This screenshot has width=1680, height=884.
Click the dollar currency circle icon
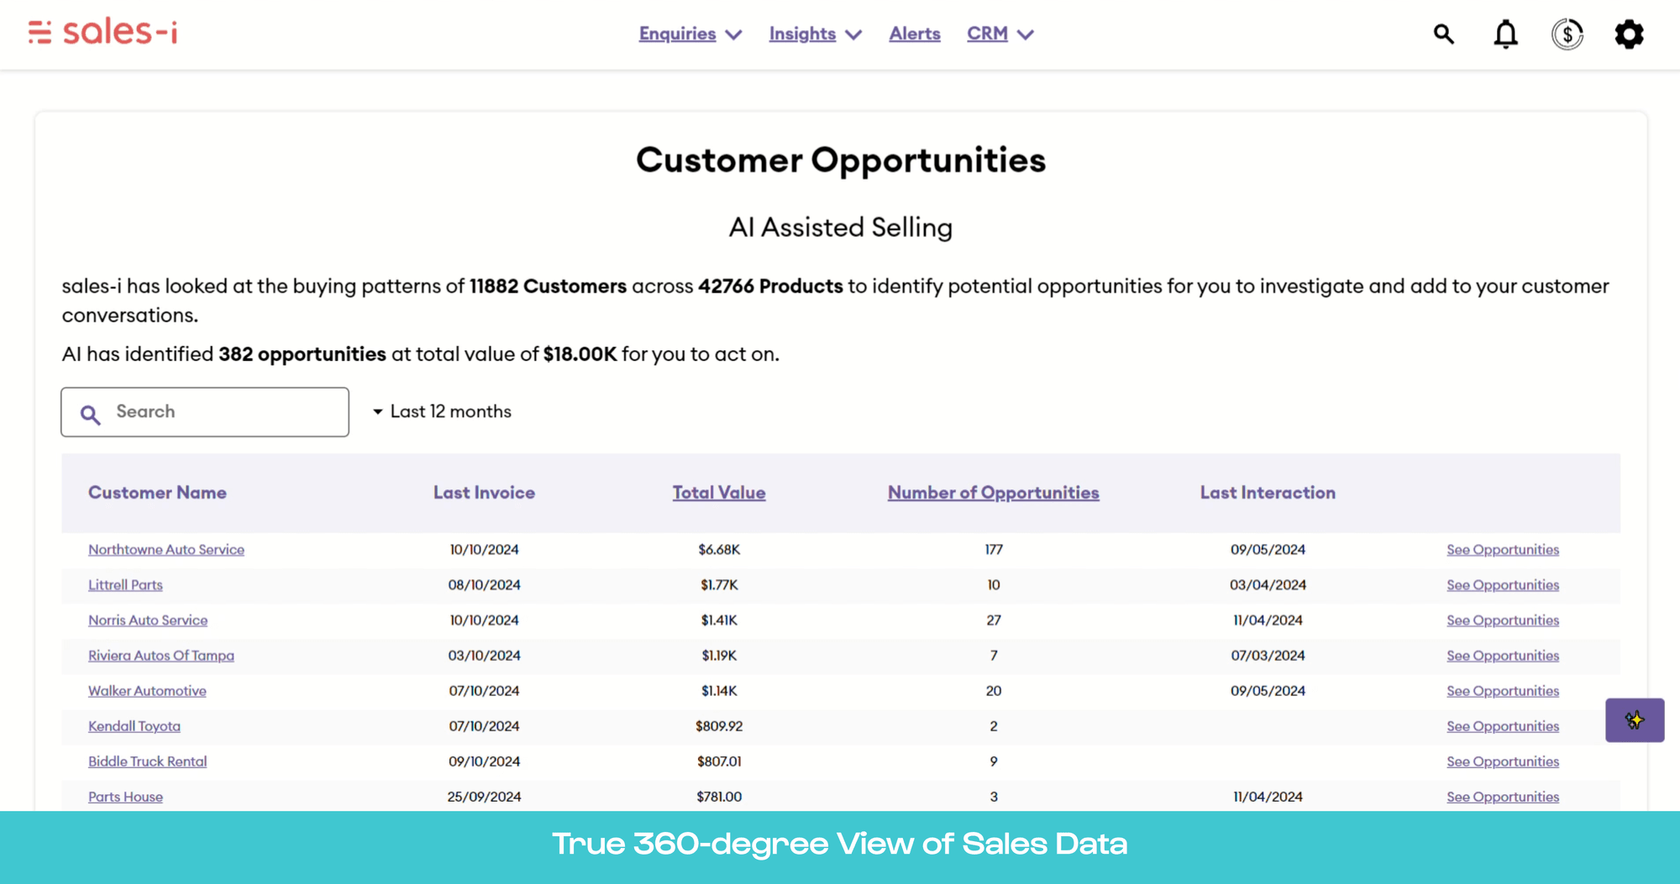[x=1567, y=34]
